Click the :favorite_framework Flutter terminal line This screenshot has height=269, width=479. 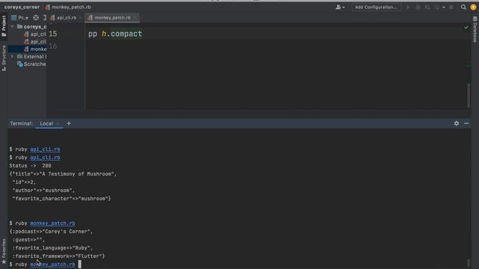tap(58, 256)
